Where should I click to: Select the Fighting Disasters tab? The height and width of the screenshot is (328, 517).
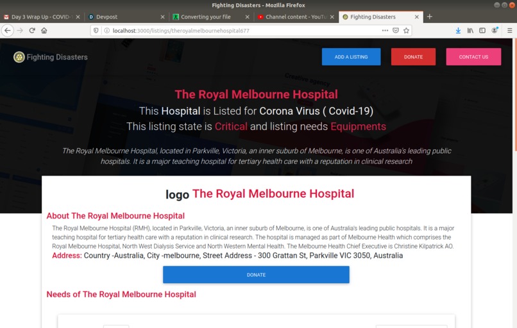[381, 17]
